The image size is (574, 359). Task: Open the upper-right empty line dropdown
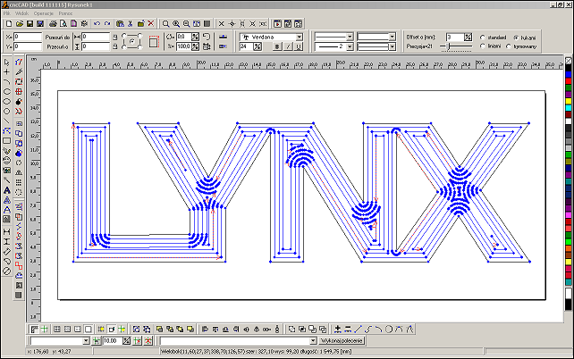(393, 37)
